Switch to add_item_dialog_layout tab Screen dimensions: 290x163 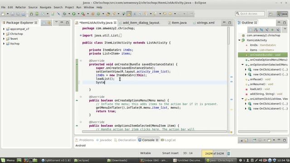(140, 23)
